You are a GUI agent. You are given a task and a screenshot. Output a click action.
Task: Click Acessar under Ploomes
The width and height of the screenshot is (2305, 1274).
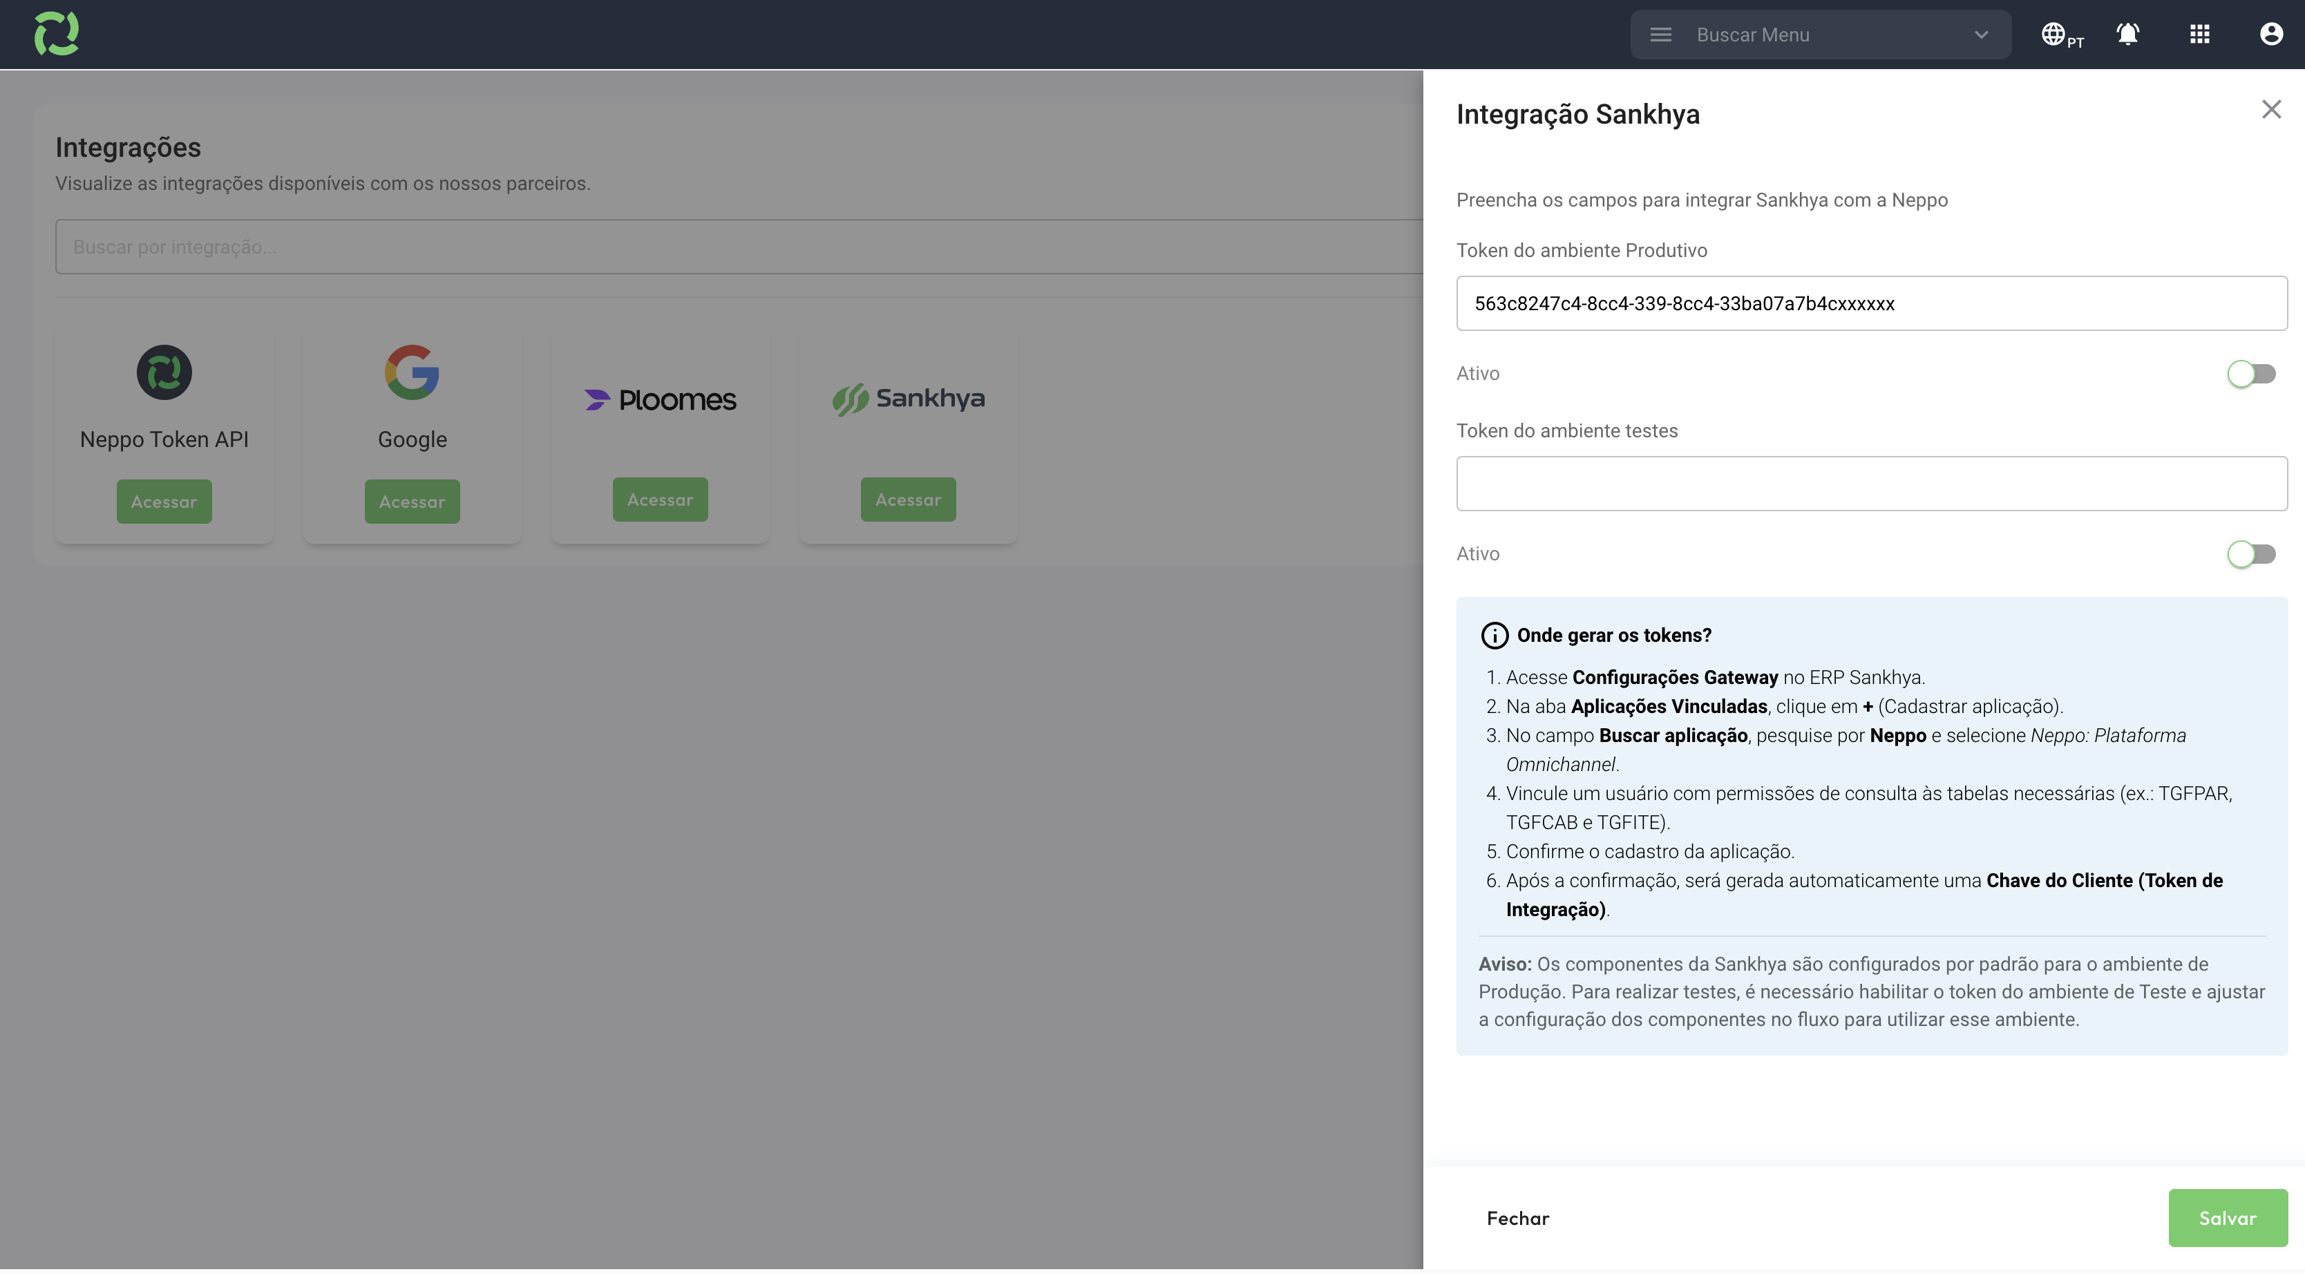tap(661, 500)
